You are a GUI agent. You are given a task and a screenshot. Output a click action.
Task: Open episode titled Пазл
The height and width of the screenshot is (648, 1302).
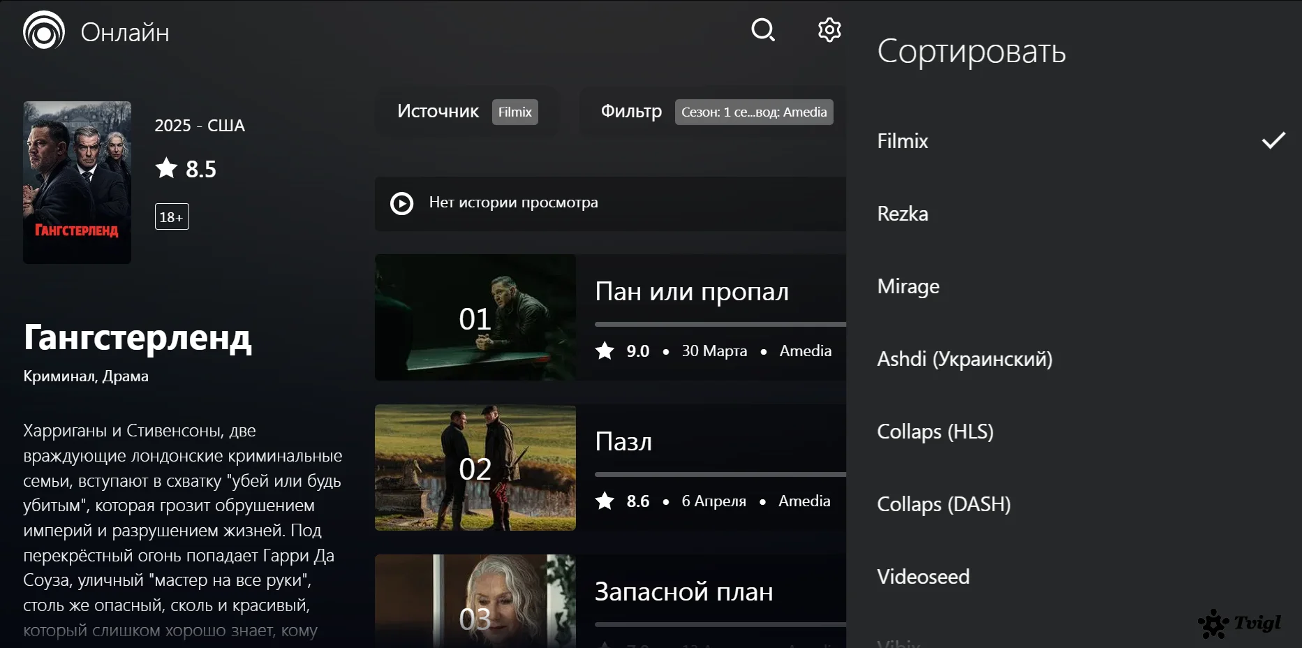pyautogui.click(x=623, y=442)
